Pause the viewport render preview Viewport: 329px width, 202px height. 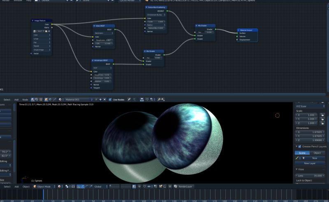click(x=170, y=186)
